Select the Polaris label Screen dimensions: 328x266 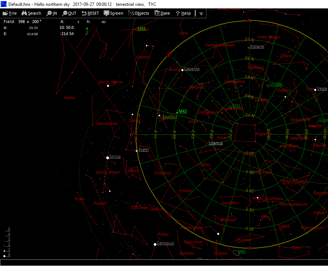tap(257, 46)
